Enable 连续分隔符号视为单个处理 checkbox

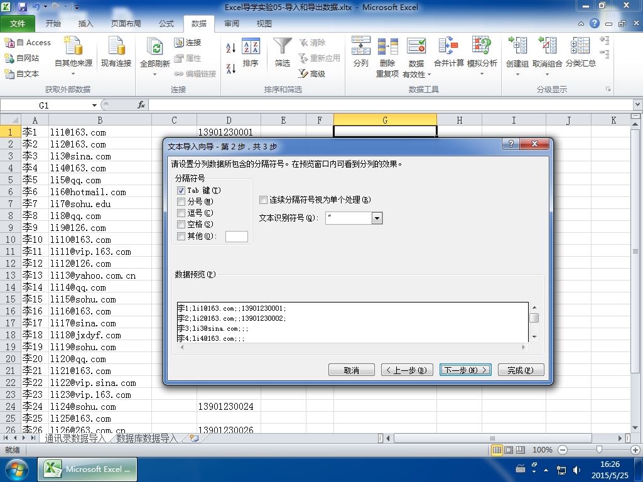(x=263, y=200)
